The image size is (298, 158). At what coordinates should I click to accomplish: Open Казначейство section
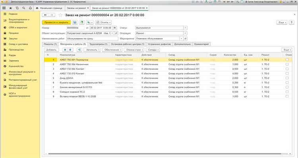[16, 66]
